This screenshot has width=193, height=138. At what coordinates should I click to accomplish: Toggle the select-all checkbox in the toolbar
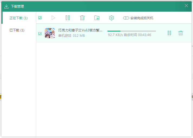point(40,18)
